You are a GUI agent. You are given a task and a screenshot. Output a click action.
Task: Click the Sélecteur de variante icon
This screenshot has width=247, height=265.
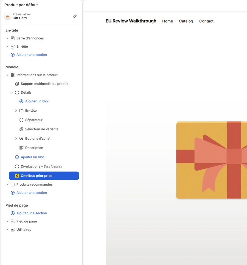click(x=21, y=129)
